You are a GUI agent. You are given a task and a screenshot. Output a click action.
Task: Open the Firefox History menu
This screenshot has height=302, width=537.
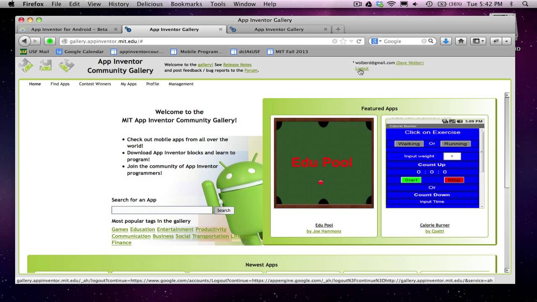119,4
